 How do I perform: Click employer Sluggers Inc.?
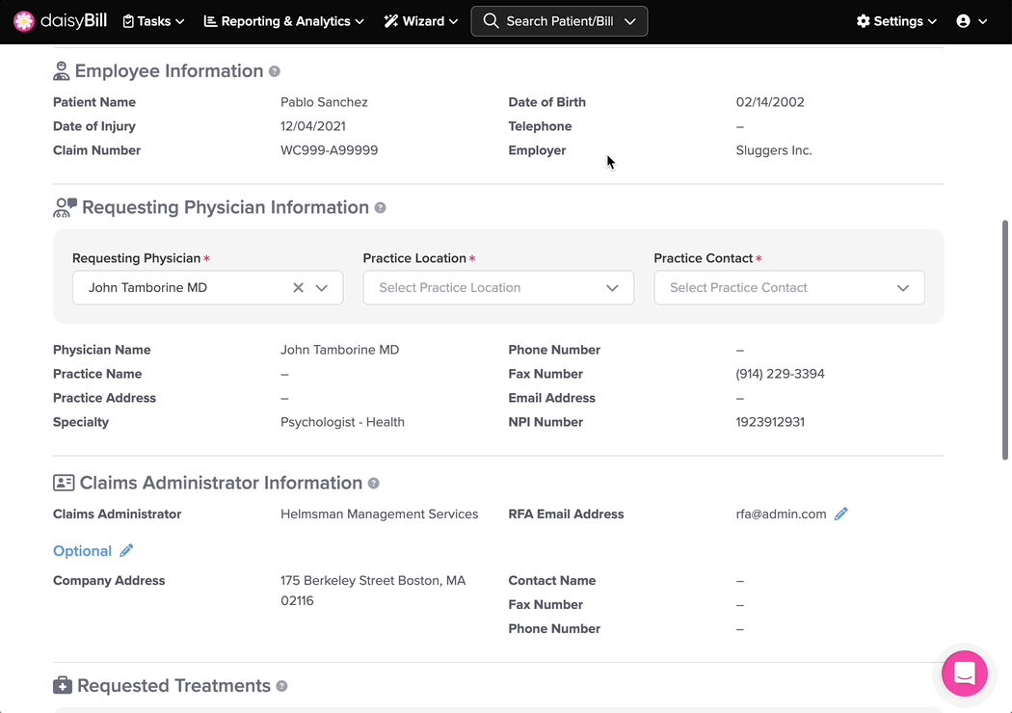coord(774,150)
